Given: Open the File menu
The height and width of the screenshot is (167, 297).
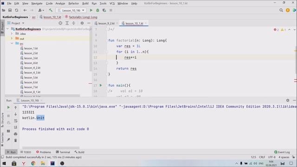Looking at the screenshot, I should pyautogui.click(x=9, y=3).
